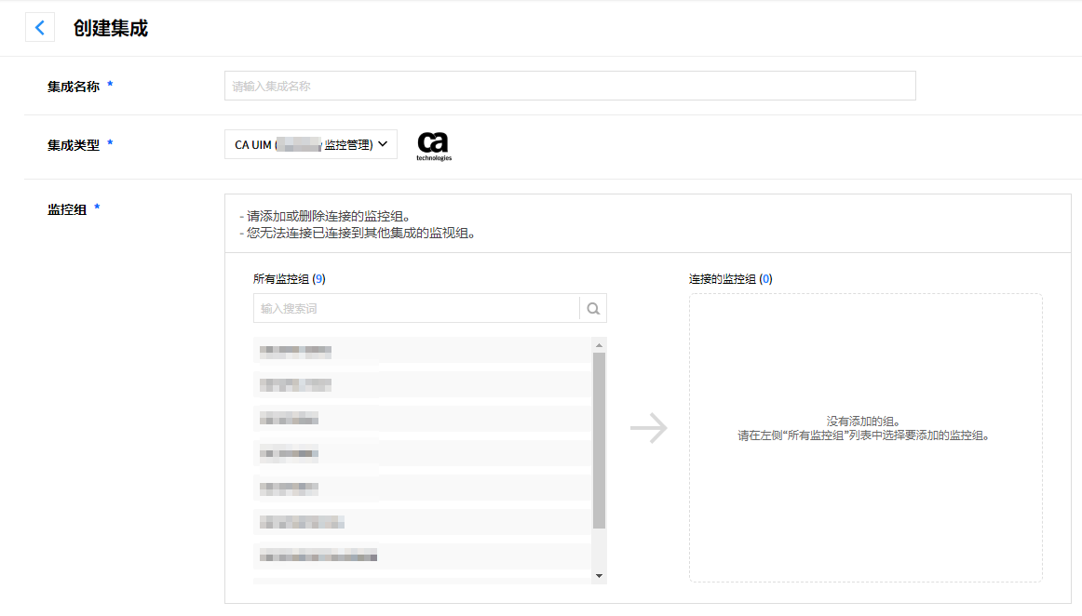
Task: Focus the 请输入集成名称 input field
Action: coord(569,86)
